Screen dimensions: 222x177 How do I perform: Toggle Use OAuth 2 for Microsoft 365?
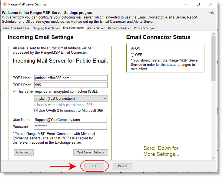(x=36, y=111)
